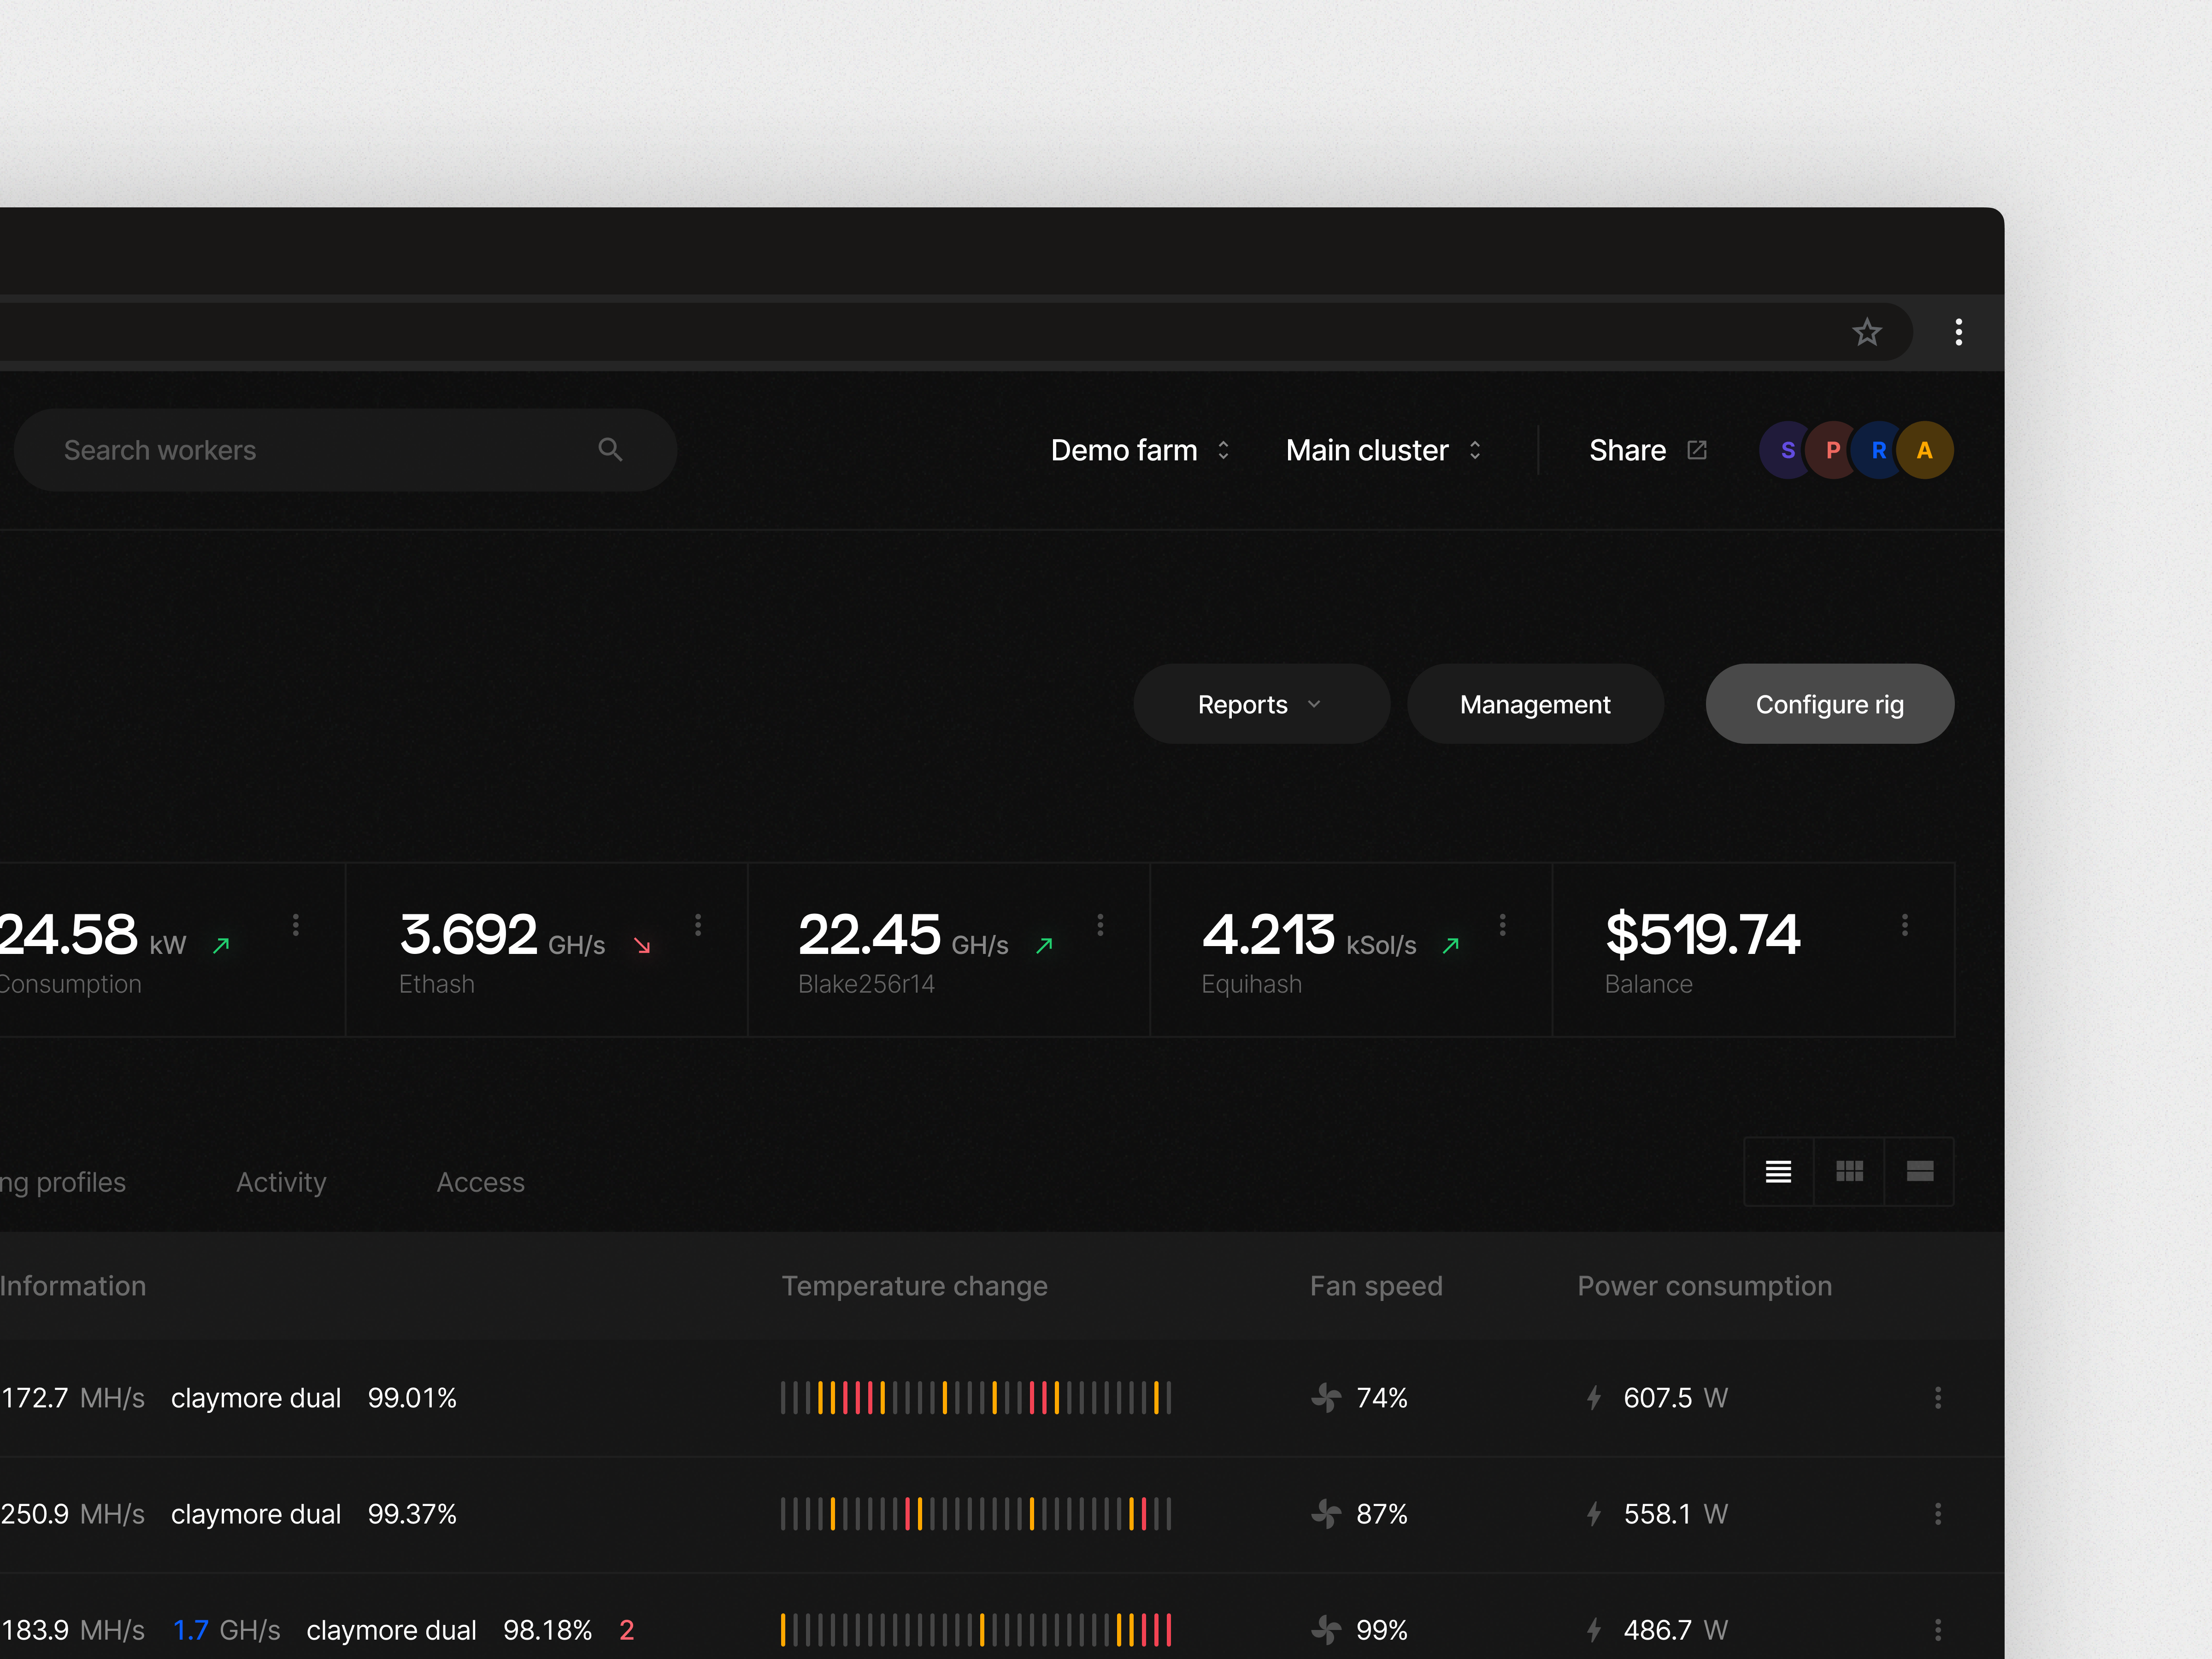Image resolution: width=2212 pixels, height=1659 pixels.
Task: Click the yellow A user avatar
Action: tap(1924, 449)
